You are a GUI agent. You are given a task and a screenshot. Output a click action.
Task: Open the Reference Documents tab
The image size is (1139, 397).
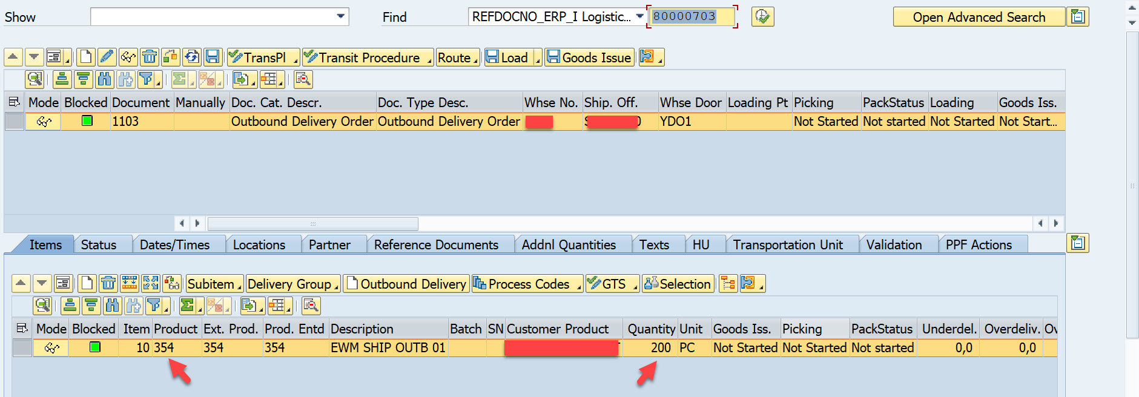pos(436,244)
